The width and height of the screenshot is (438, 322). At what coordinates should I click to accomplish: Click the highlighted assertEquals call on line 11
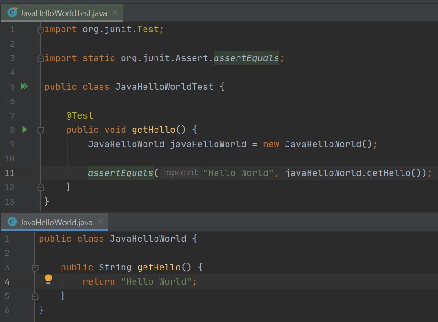click(x=121, y=173)
